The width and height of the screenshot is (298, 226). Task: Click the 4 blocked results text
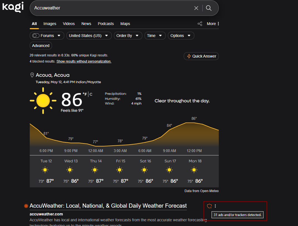pyautogui.click(x=43, y=61)
